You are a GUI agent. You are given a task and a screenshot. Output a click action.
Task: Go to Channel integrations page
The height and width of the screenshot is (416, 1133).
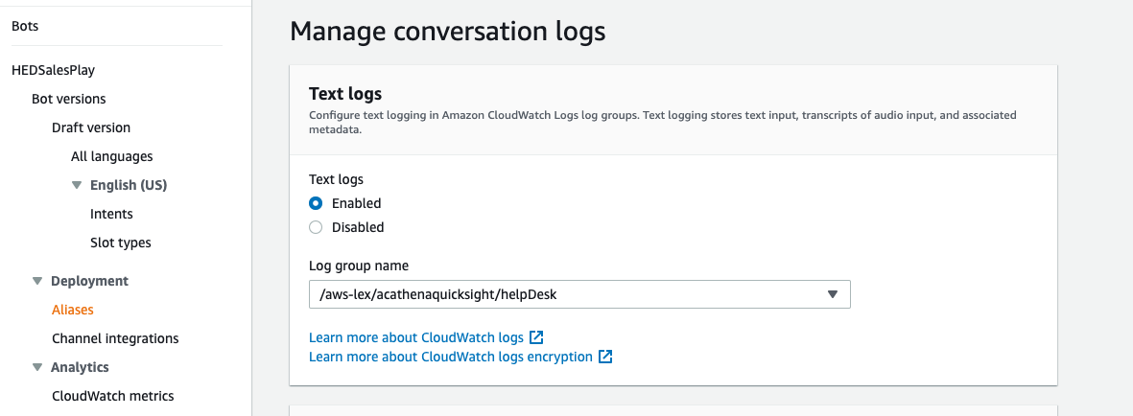click(115, 338)
